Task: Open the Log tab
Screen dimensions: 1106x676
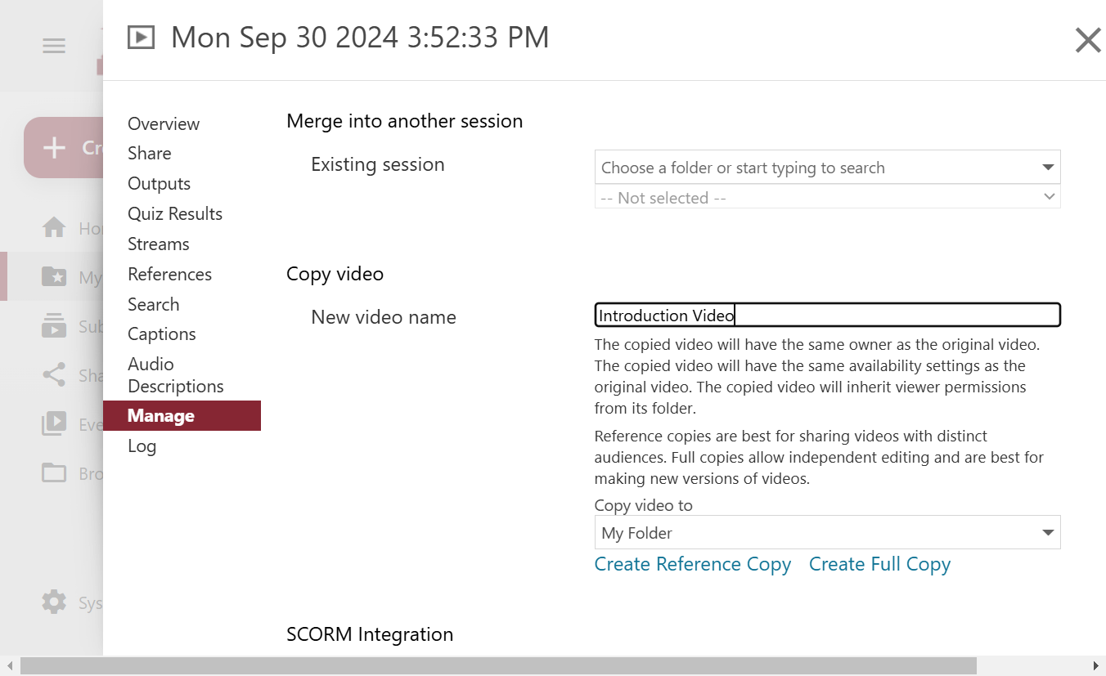Action: pos(142,445)
